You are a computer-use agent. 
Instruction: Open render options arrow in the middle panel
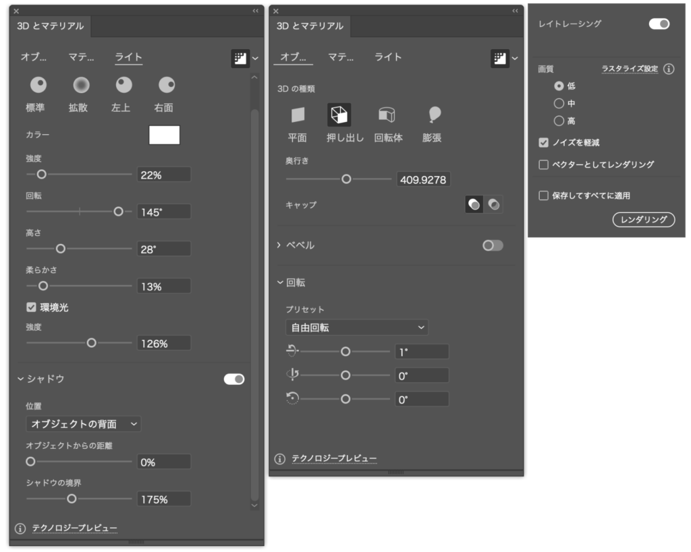click(x=515, y=58)
